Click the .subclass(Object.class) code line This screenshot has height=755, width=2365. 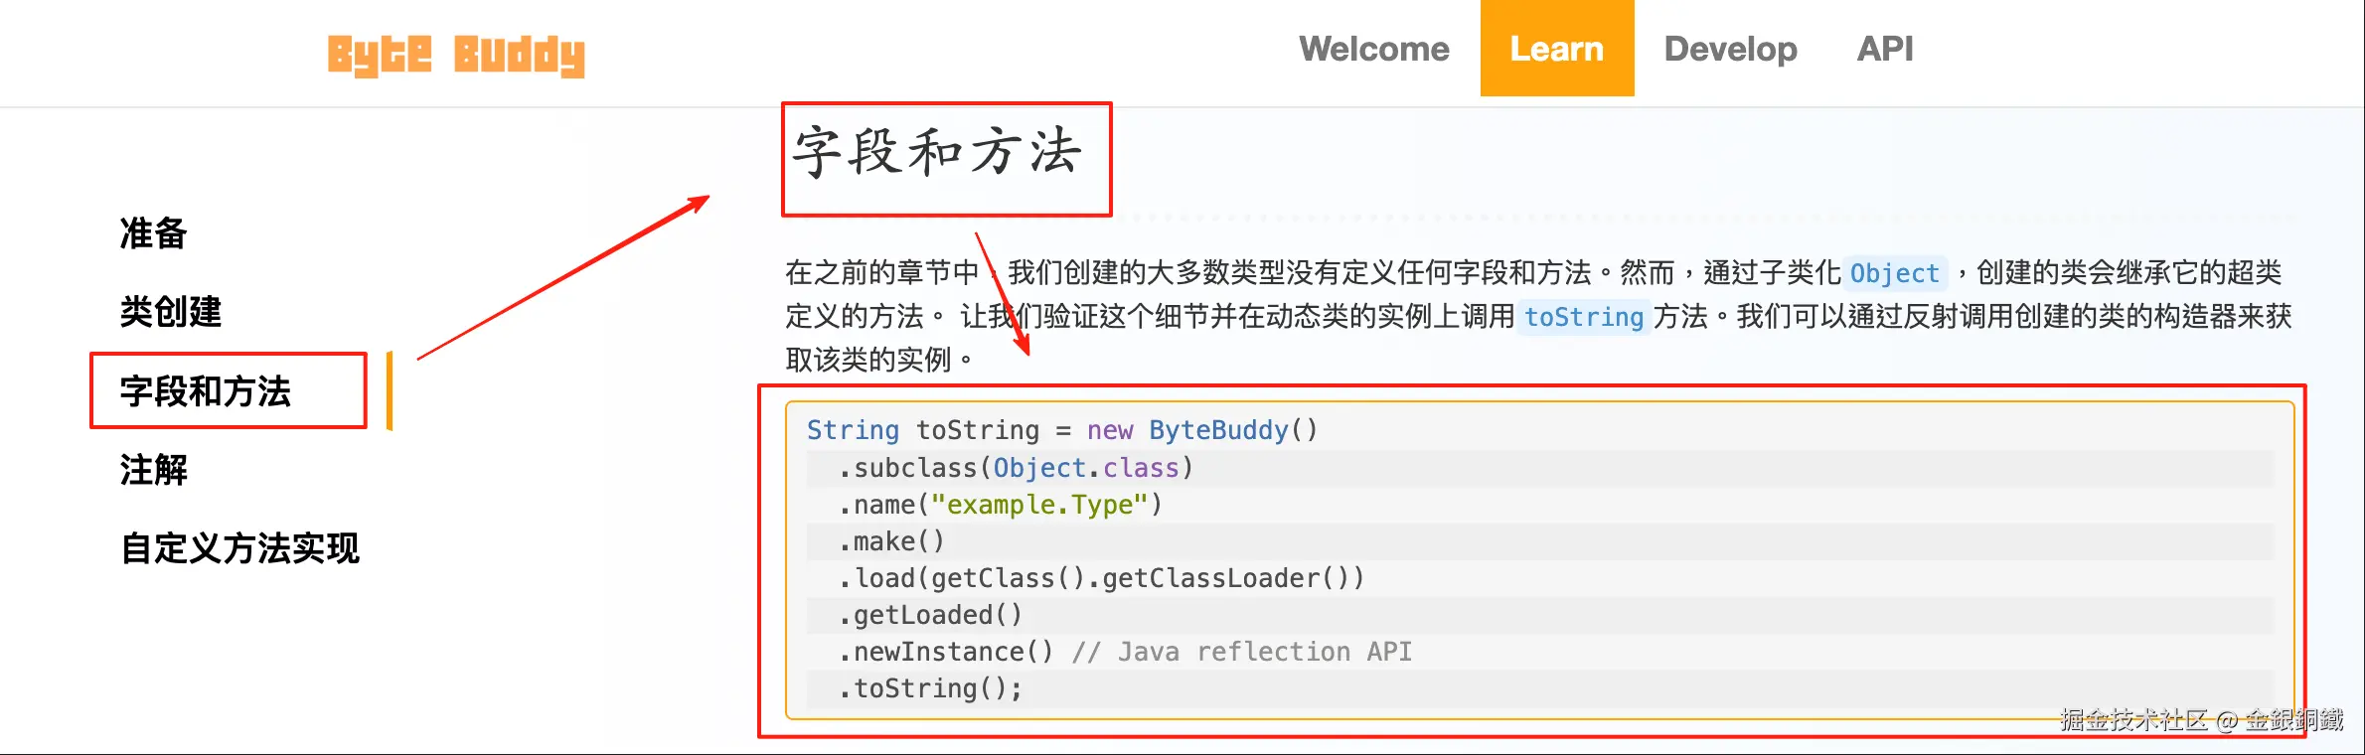pos(1015,468)
